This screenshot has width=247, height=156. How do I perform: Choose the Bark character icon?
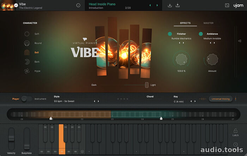point(27,62)
